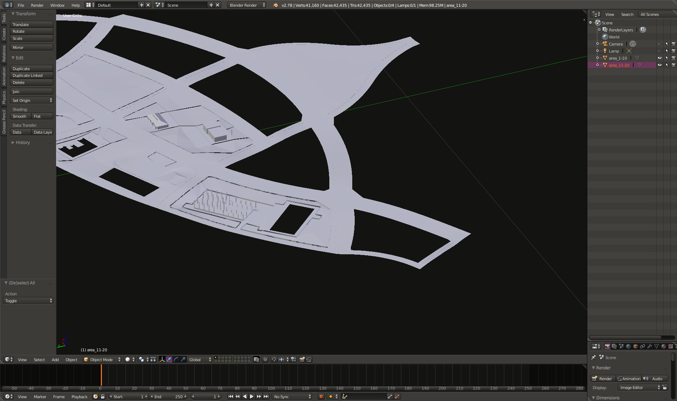The width and height of the screenshot is (677, 401).
Task: Click the Smooth shading button
Action: click(x=20, y=116)
